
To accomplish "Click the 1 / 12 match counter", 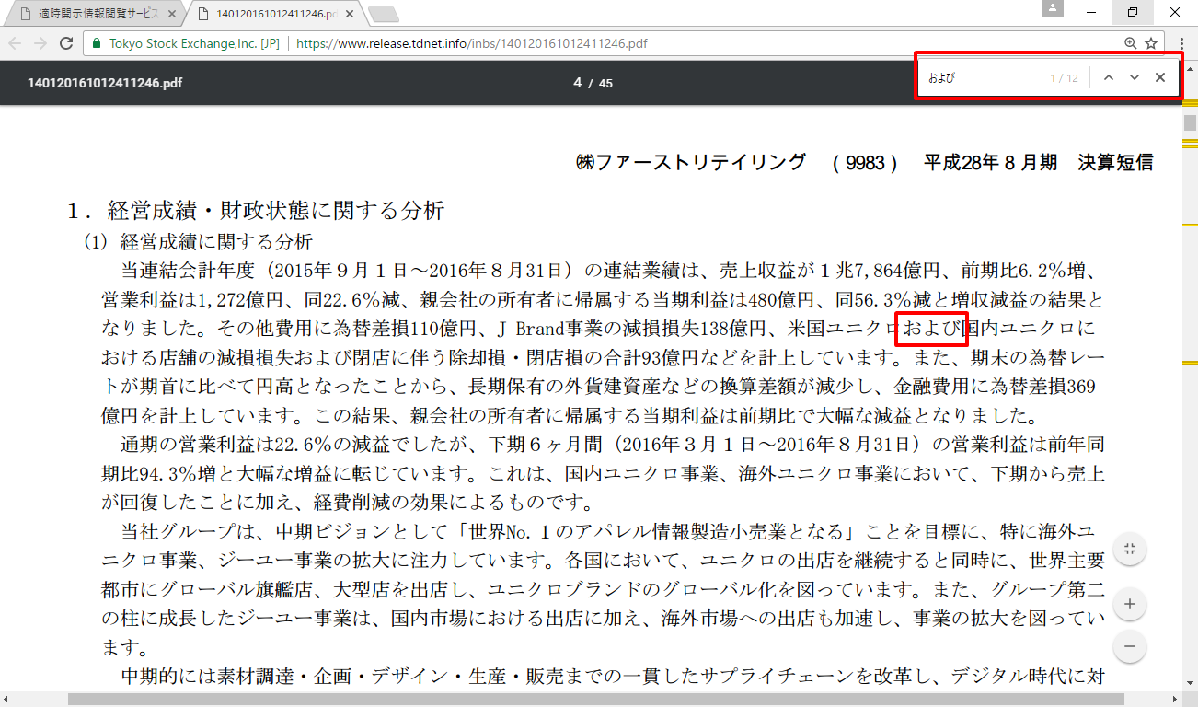I will [x=1064, y=78].
